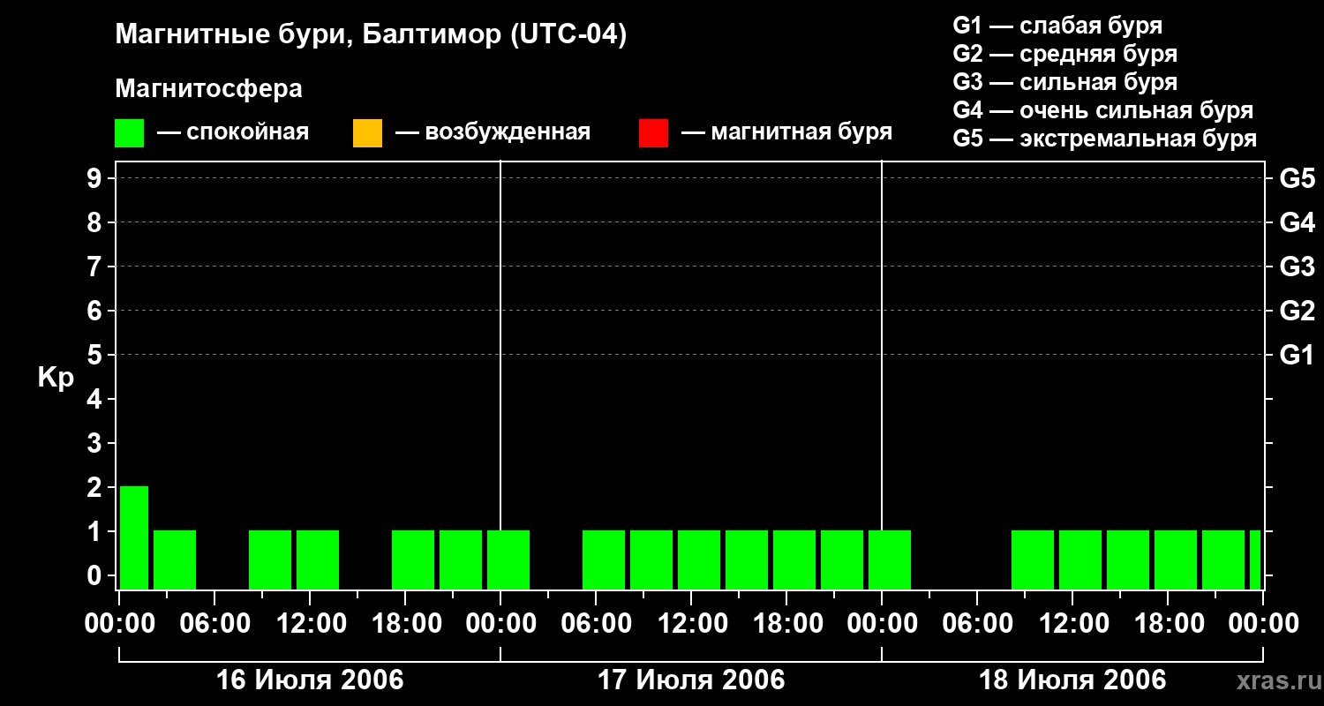Viewport: 1324px width, 706px height.
Task: Select the 17:00–20:00 bar on 18 Июля
Action: pos(1176,560)
